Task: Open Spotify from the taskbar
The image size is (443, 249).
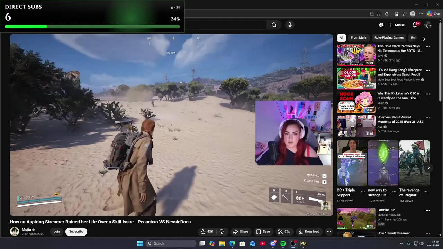Action: click(x=283, y=243)
